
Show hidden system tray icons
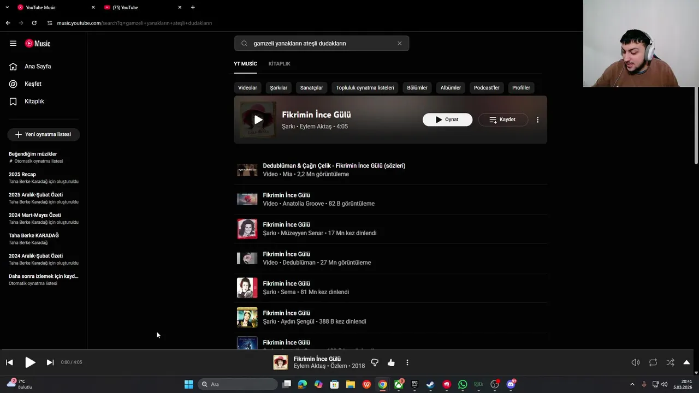click(x=632, y=384)
